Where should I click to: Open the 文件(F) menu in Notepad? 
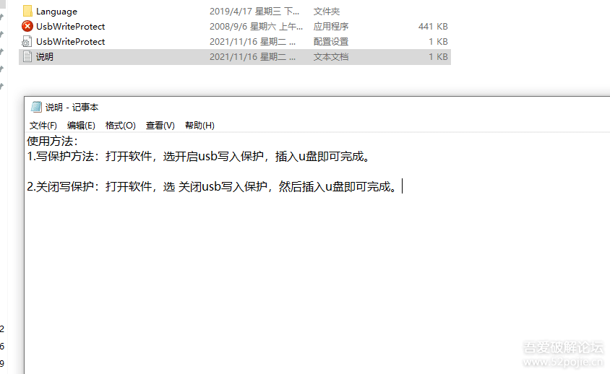(x=43, y=125)
